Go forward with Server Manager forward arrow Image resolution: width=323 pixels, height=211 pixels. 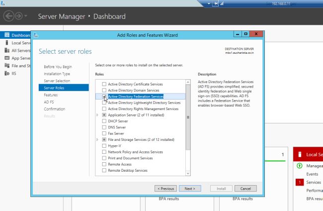click(x=19, y=16)
